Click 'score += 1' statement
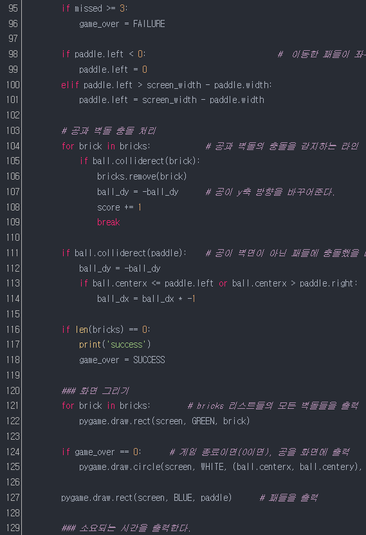Screen dimensions: 366x535 (119, 207)
